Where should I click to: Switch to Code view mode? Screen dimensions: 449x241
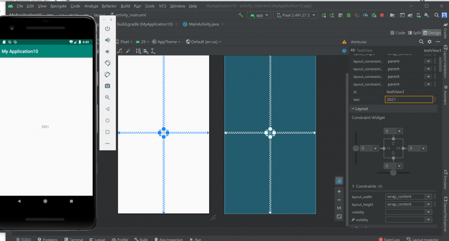click(x=398, y=33)
